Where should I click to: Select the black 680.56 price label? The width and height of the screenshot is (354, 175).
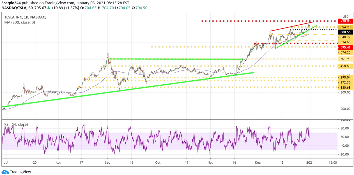[345, 32]
